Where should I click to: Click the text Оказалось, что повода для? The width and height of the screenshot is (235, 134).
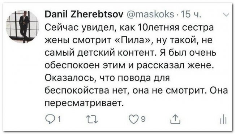tap(107, 78)
